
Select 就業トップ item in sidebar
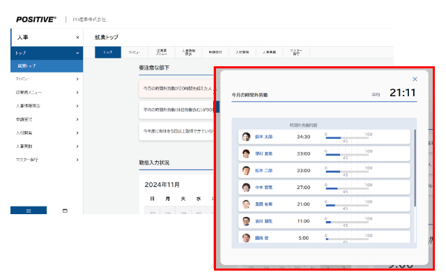coord(47,66)
